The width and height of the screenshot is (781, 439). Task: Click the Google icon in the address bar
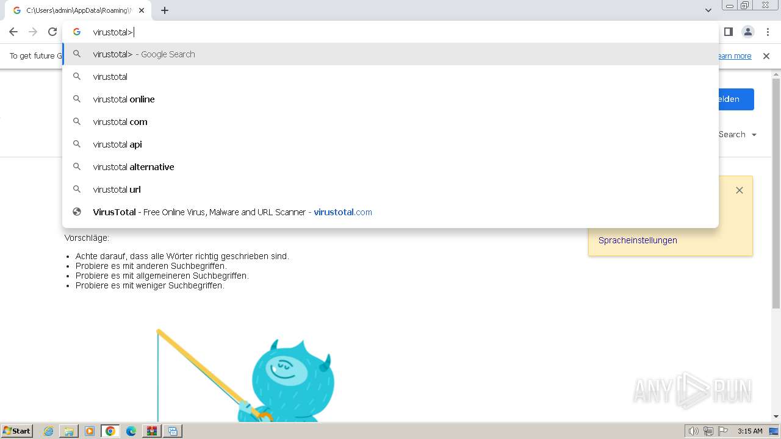[x=77, y=32]
